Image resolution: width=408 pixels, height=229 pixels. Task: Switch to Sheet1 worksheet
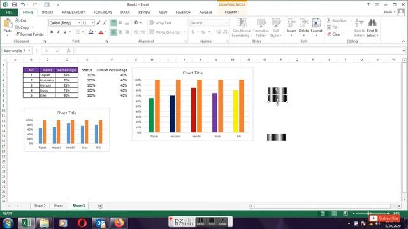[59, 205]
